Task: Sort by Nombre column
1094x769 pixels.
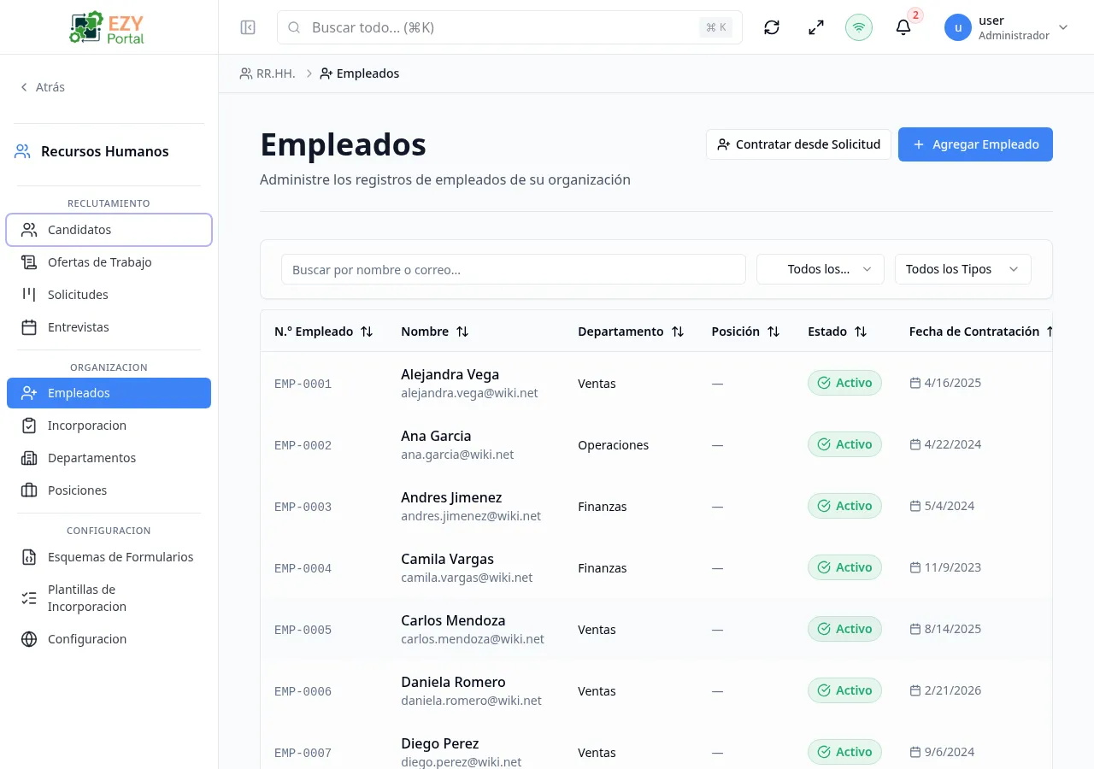Action: (x=435, y=332)
